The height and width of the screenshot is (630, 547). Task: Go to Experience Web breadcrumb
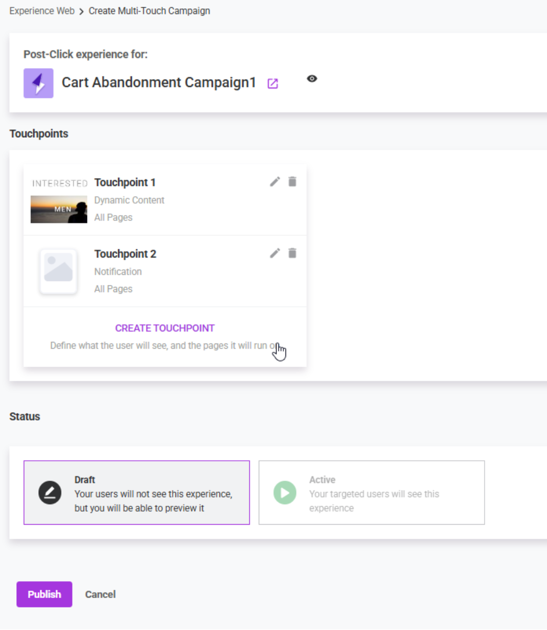42,11
